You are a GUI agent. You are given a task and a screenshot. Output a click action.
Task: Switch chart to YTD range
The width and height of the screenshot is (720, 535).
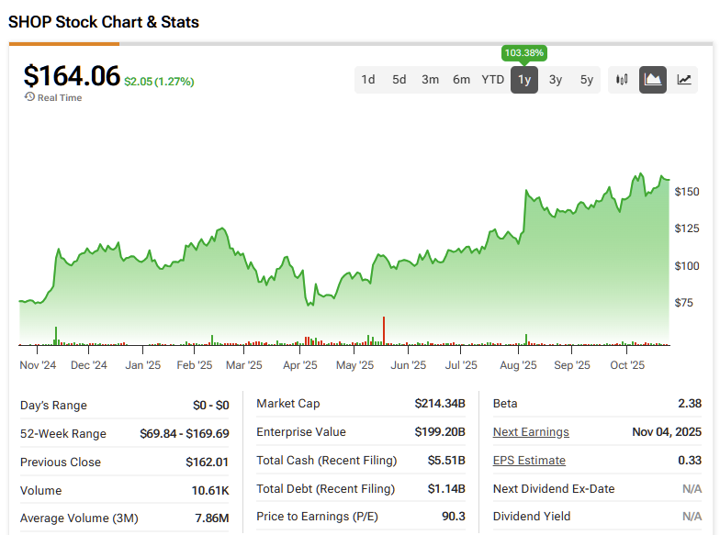[493, 80]
